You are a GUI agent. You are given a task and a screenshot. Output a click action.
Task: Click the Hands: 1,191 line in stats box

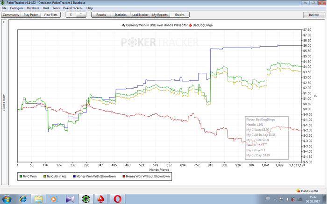click(255, 125)
